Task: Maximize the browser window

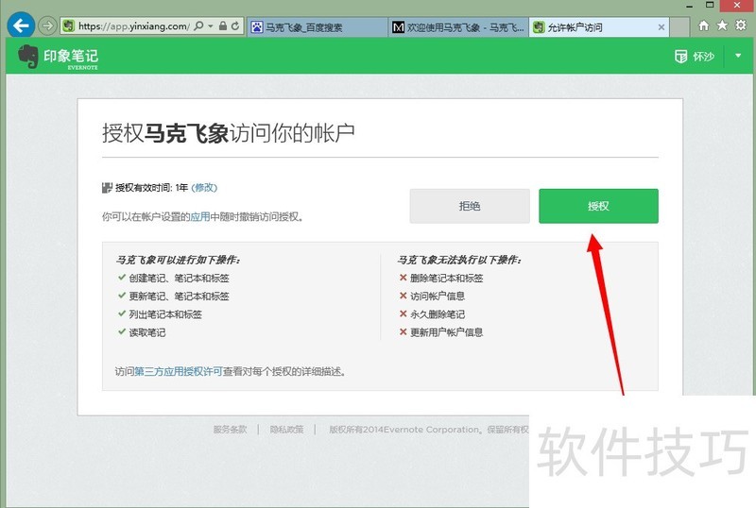Action: tap(710, 5)
